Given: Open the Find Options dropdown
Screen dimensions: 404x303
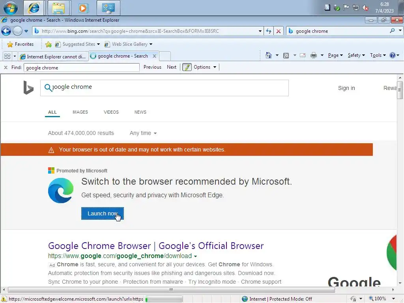Looking at the screenshot, I should click(205, 67).
